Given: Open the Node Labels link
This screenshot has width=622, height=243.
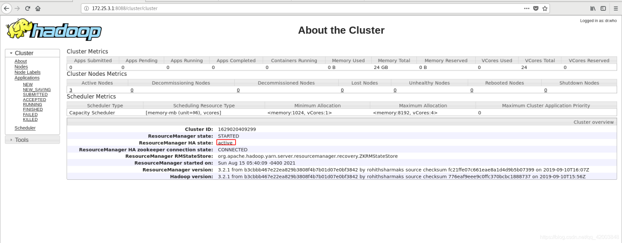Looking at the screenshot, I should [28, 72].
